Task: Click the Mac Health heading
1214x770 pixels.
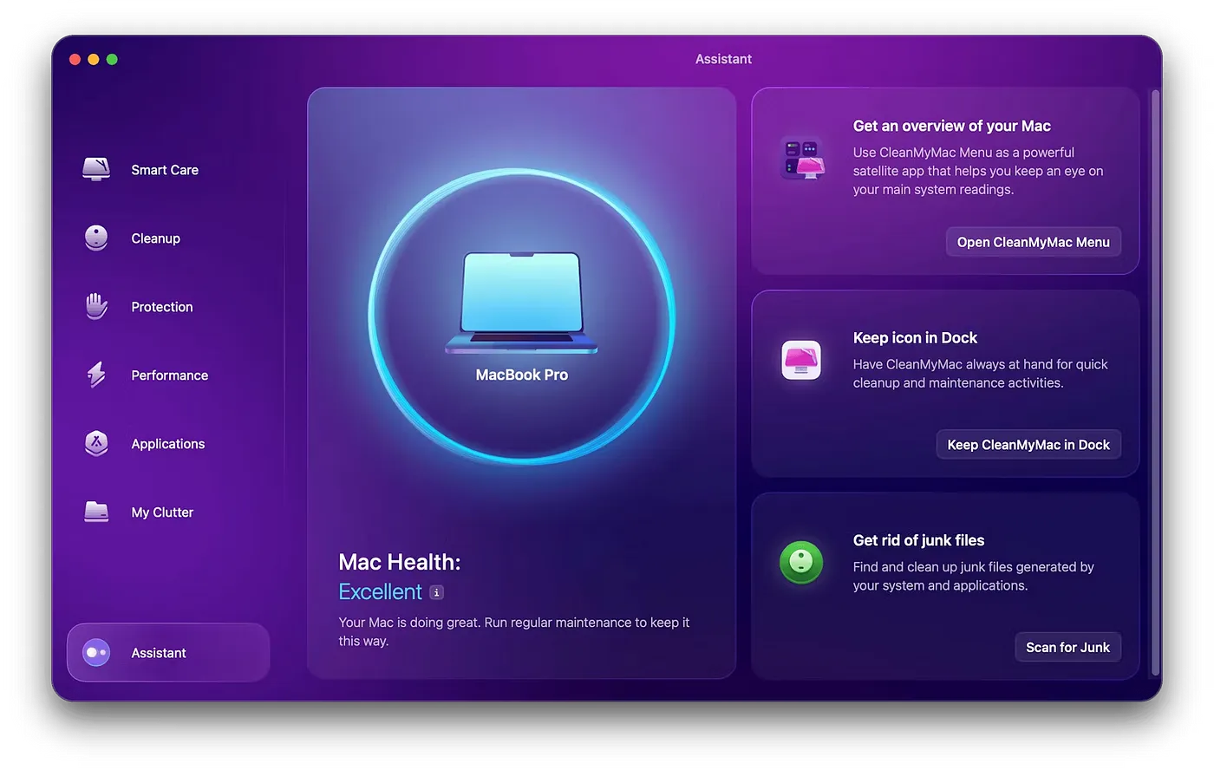Action: 400,562
